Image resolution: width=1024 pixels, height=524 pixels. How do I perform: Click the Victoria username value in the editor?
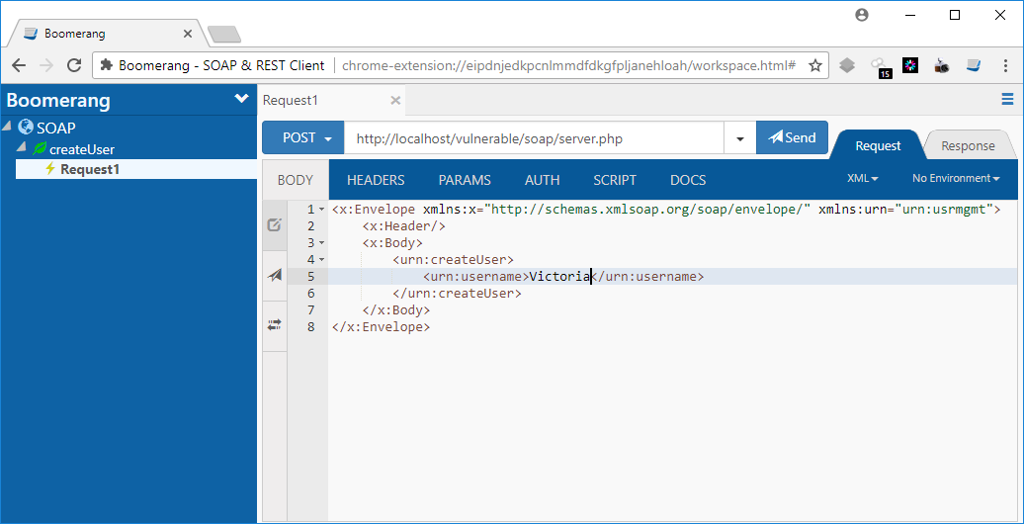[x=559, y=277]
